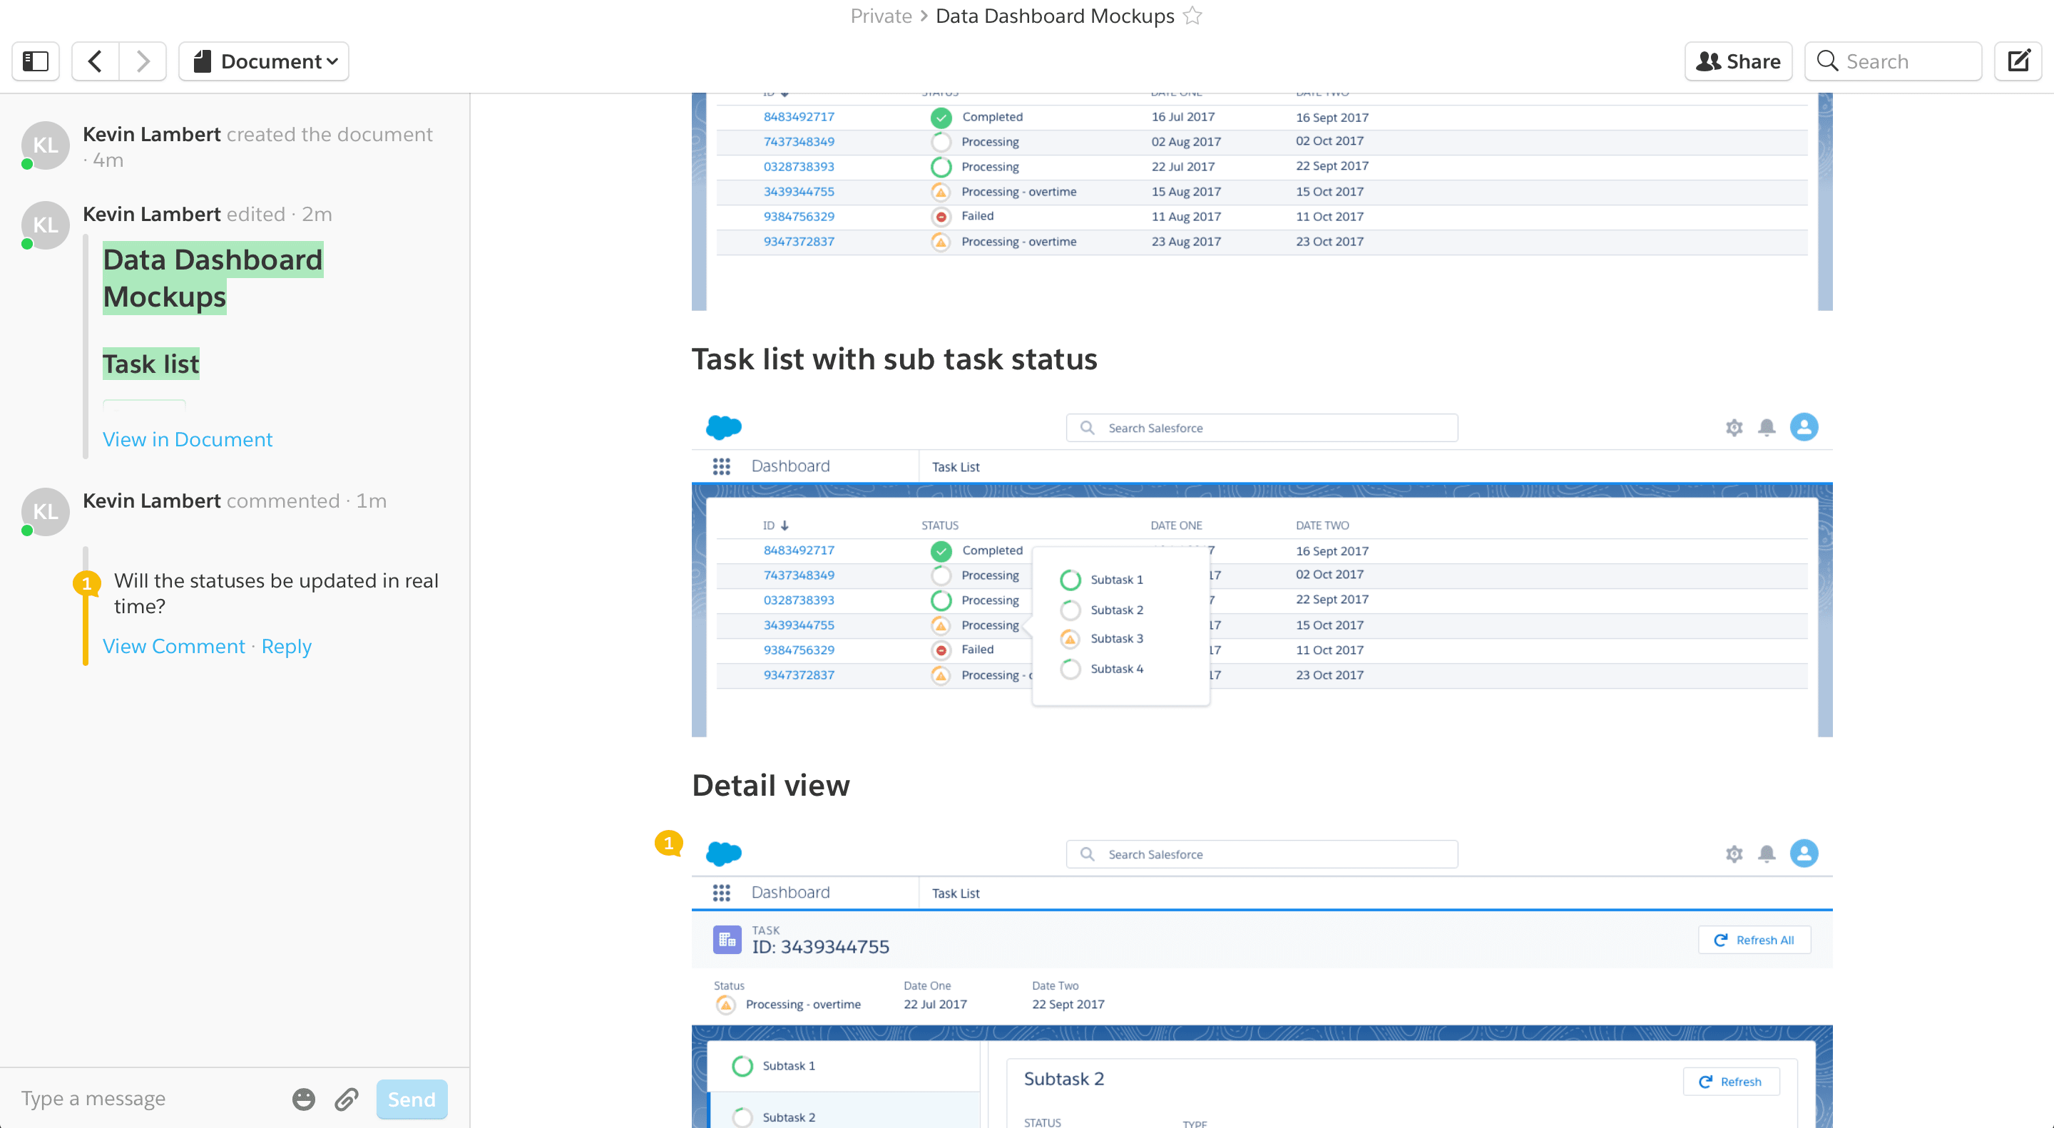Star the Data Dashboard Mockups document
The width and height of the screenshot is (2054, 1128).
1192,16
